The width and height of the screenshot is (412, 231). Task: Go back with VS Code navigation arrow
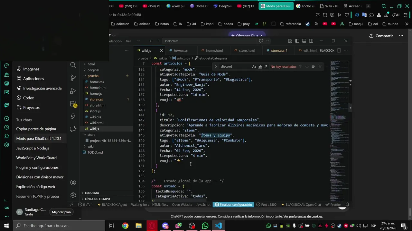click(x=151, y=41)
